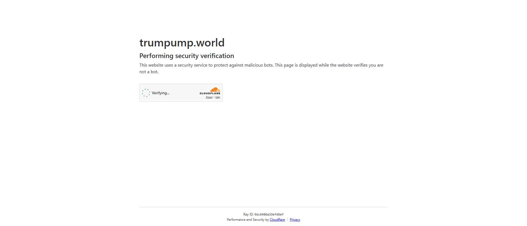Click the "Verifying..." status text

point(160,93)
